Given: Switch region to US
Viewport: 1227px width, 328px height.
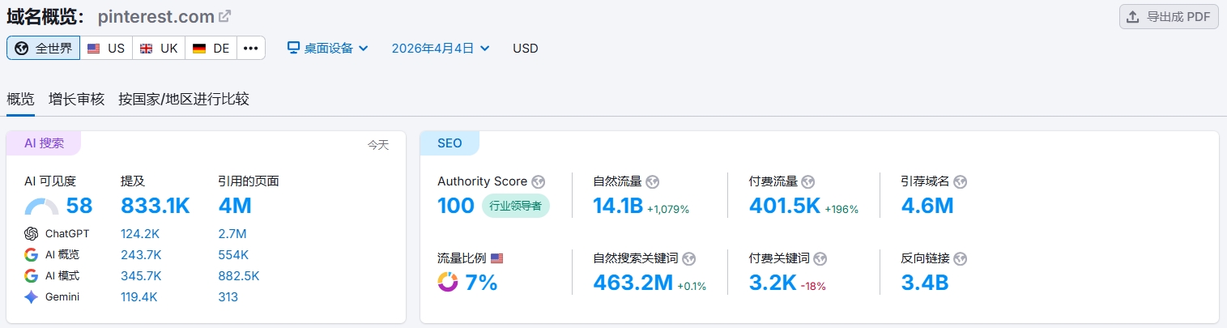Looking at the screenshot, I should pyautogui.click(x=106, y=48).
